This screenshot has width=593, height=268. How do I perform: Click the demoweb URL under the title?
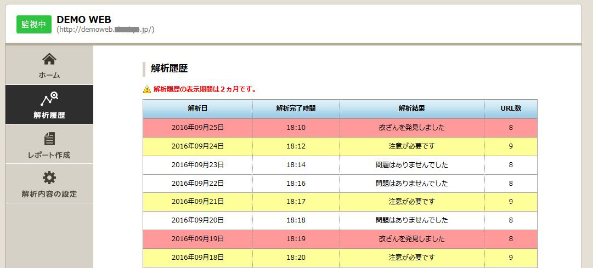click(x=105, y=30)
